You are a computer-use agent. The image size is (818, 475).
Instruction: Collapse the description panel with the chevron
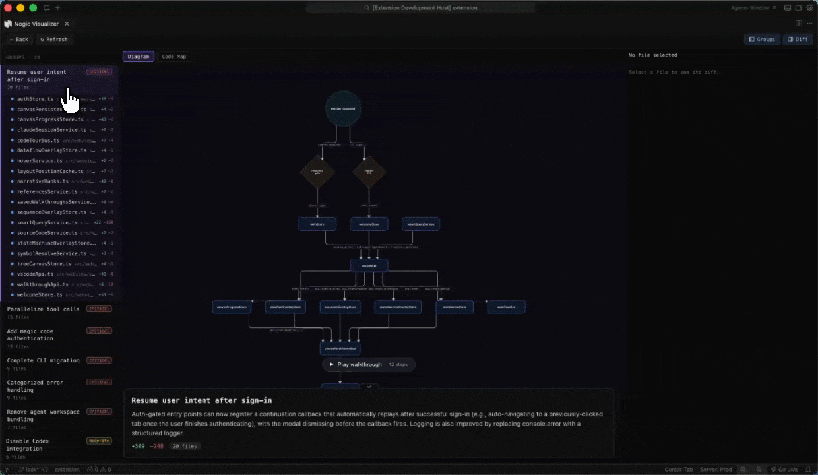pos(369,387)
